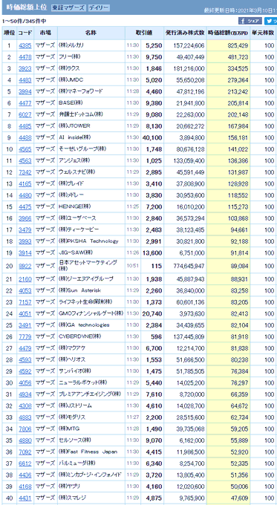The width and height of the screenshot is (277, 505).
Task: Click the 時価総額上位 page title
Action: 26,8
